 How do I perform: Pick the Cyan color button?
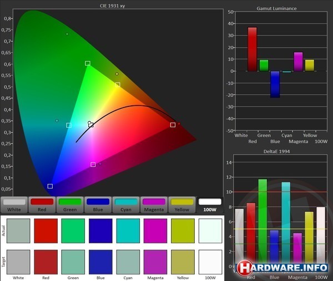[125, 205]
